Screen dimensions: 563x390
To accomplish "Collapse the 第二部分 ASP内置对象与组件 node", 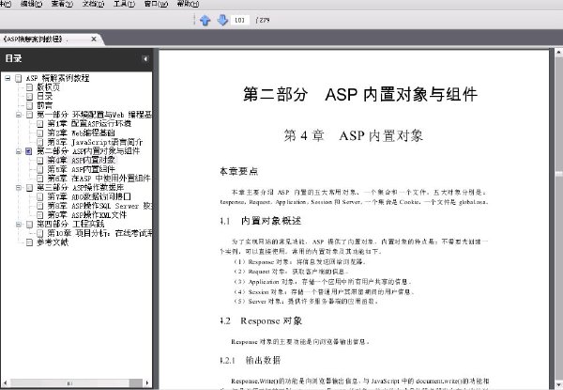I will point(19,151).
